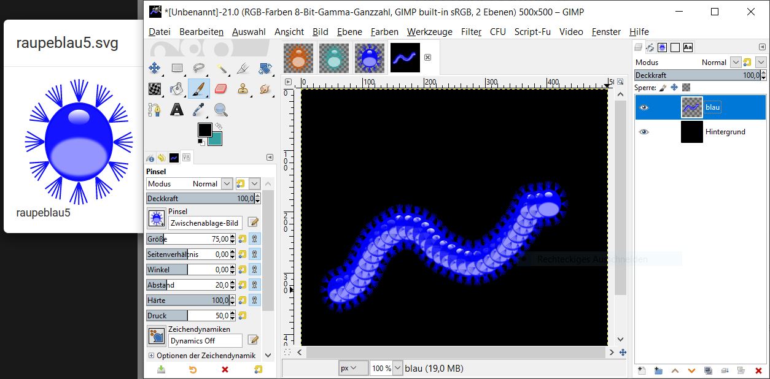
Task: Choose the Clone stamp tool
Action: pos(243,89)
